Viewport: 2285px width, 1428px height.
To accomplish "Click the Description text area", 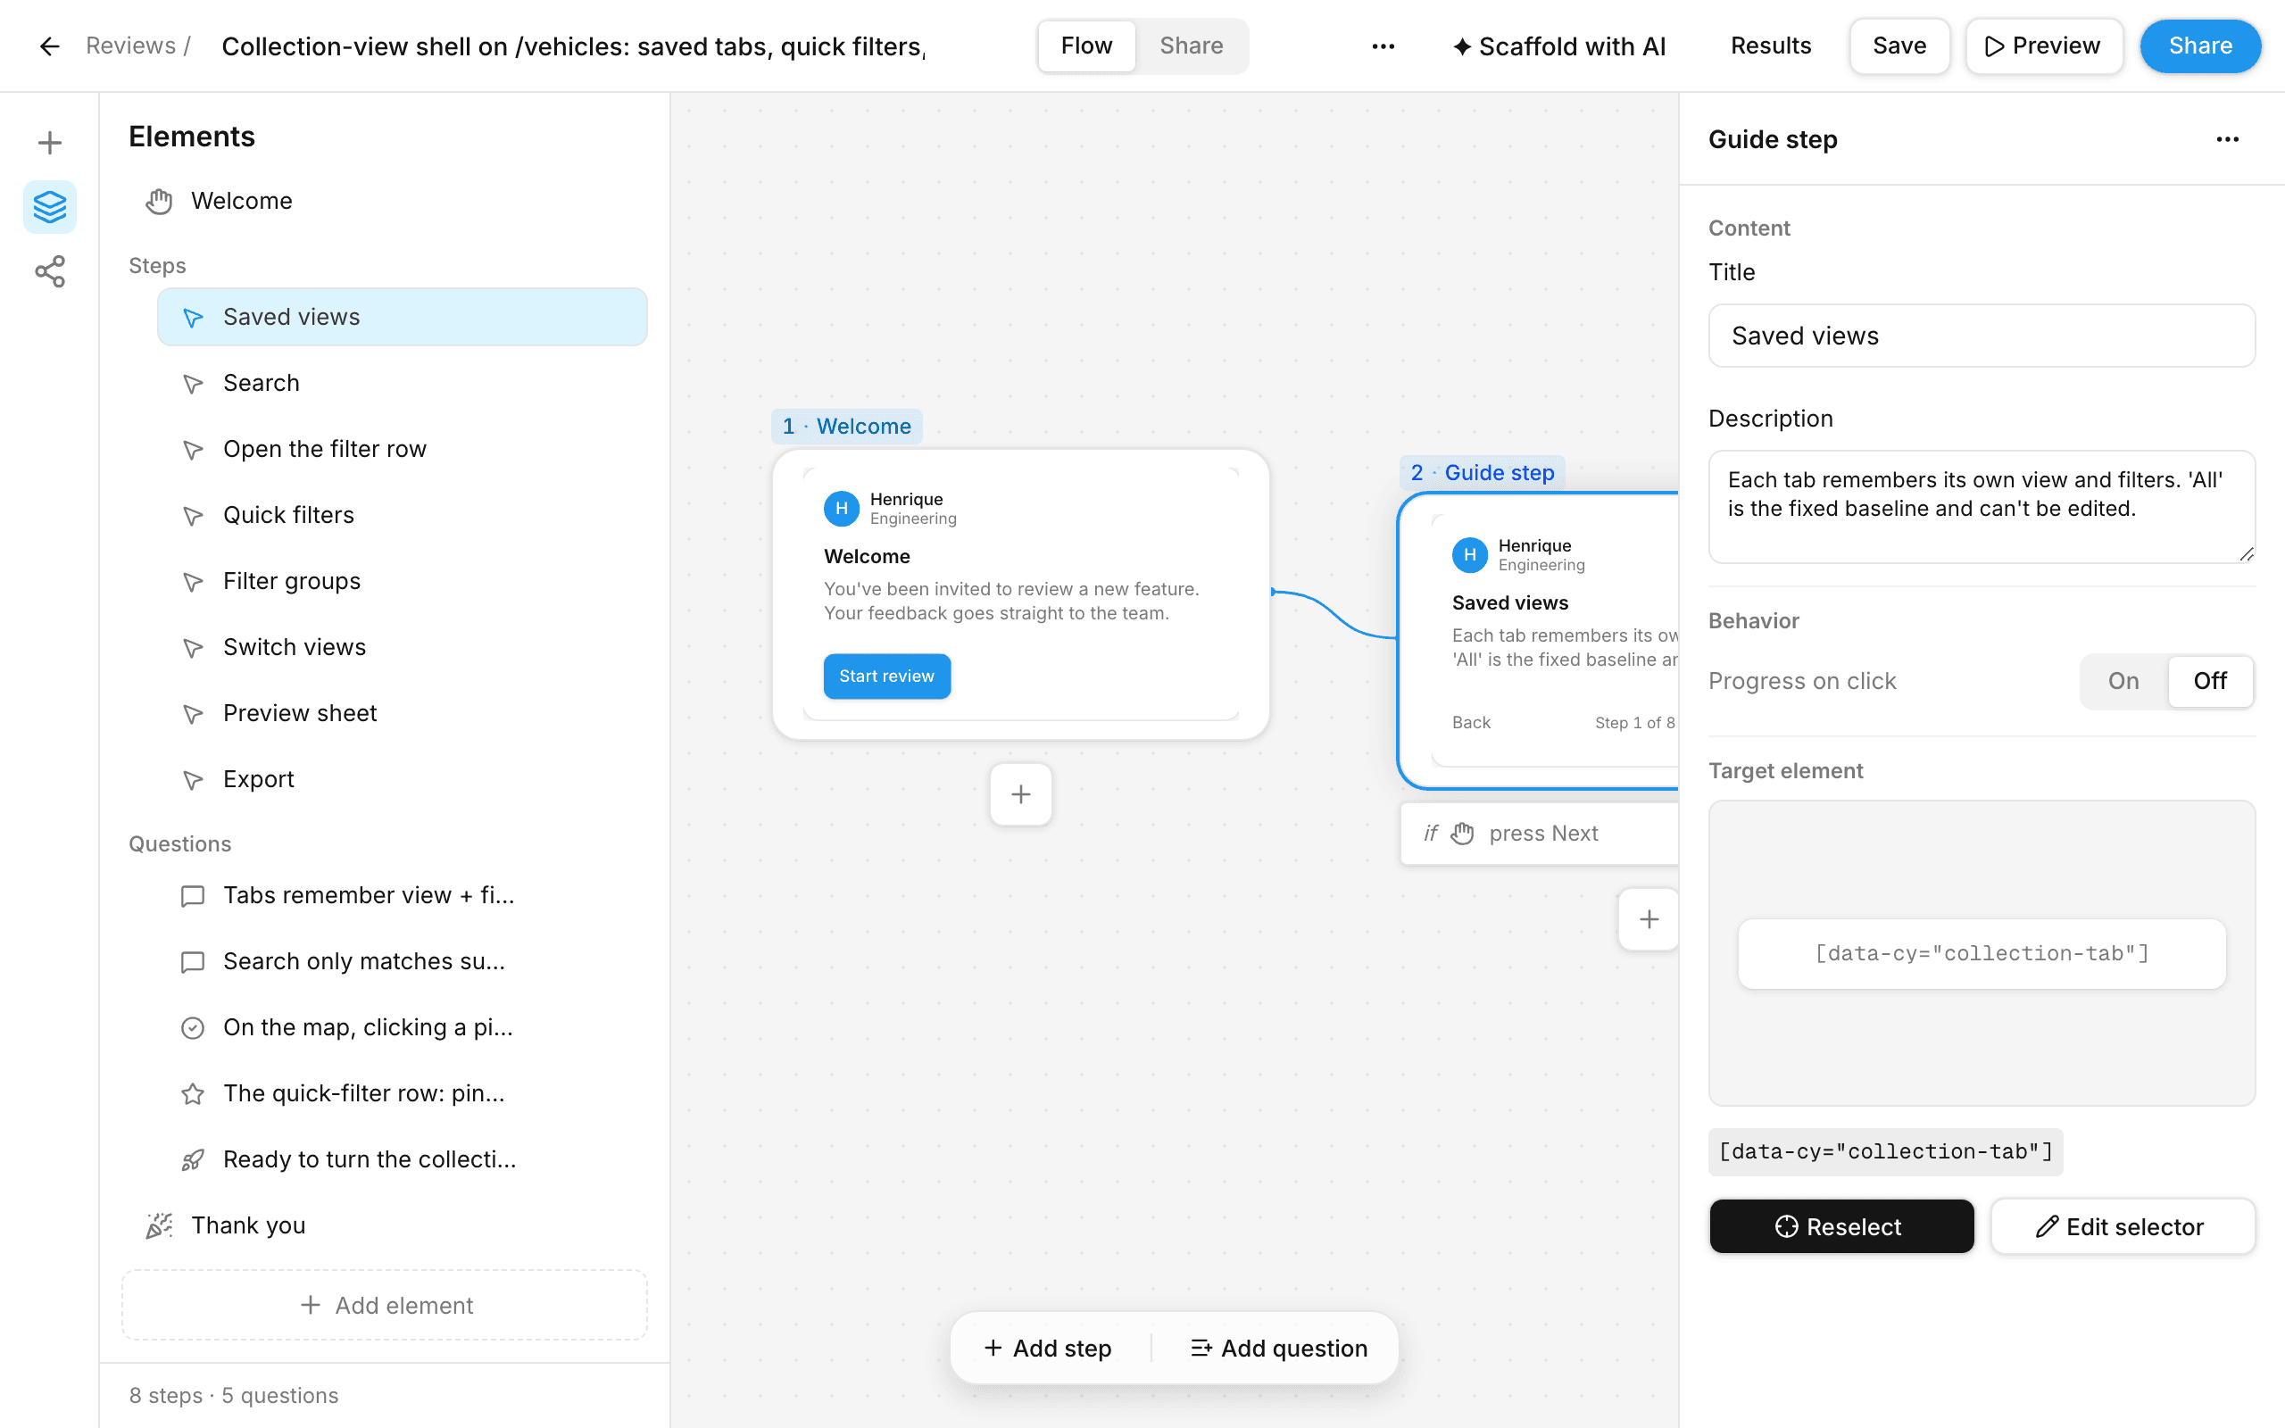I will point(1981,507).
